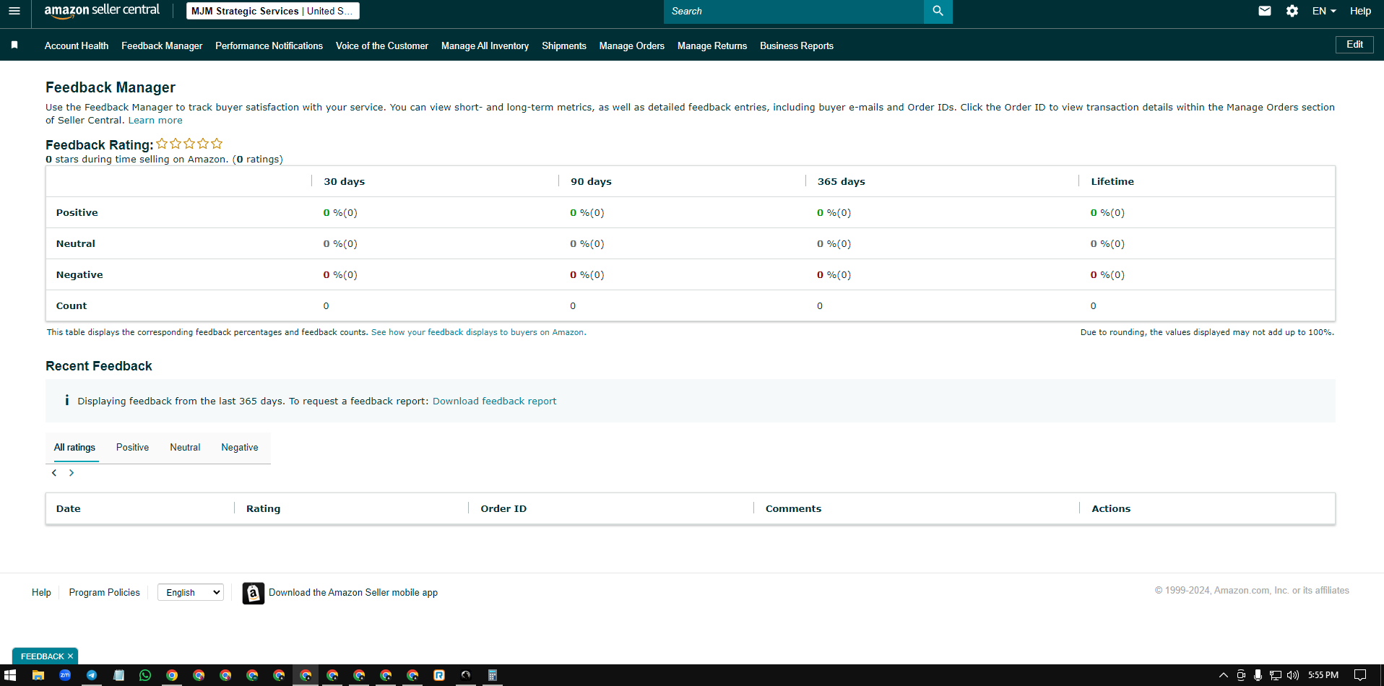Click the Comments column header
Viewport: 1384px width, 686px height.
(x=793, y=508)
